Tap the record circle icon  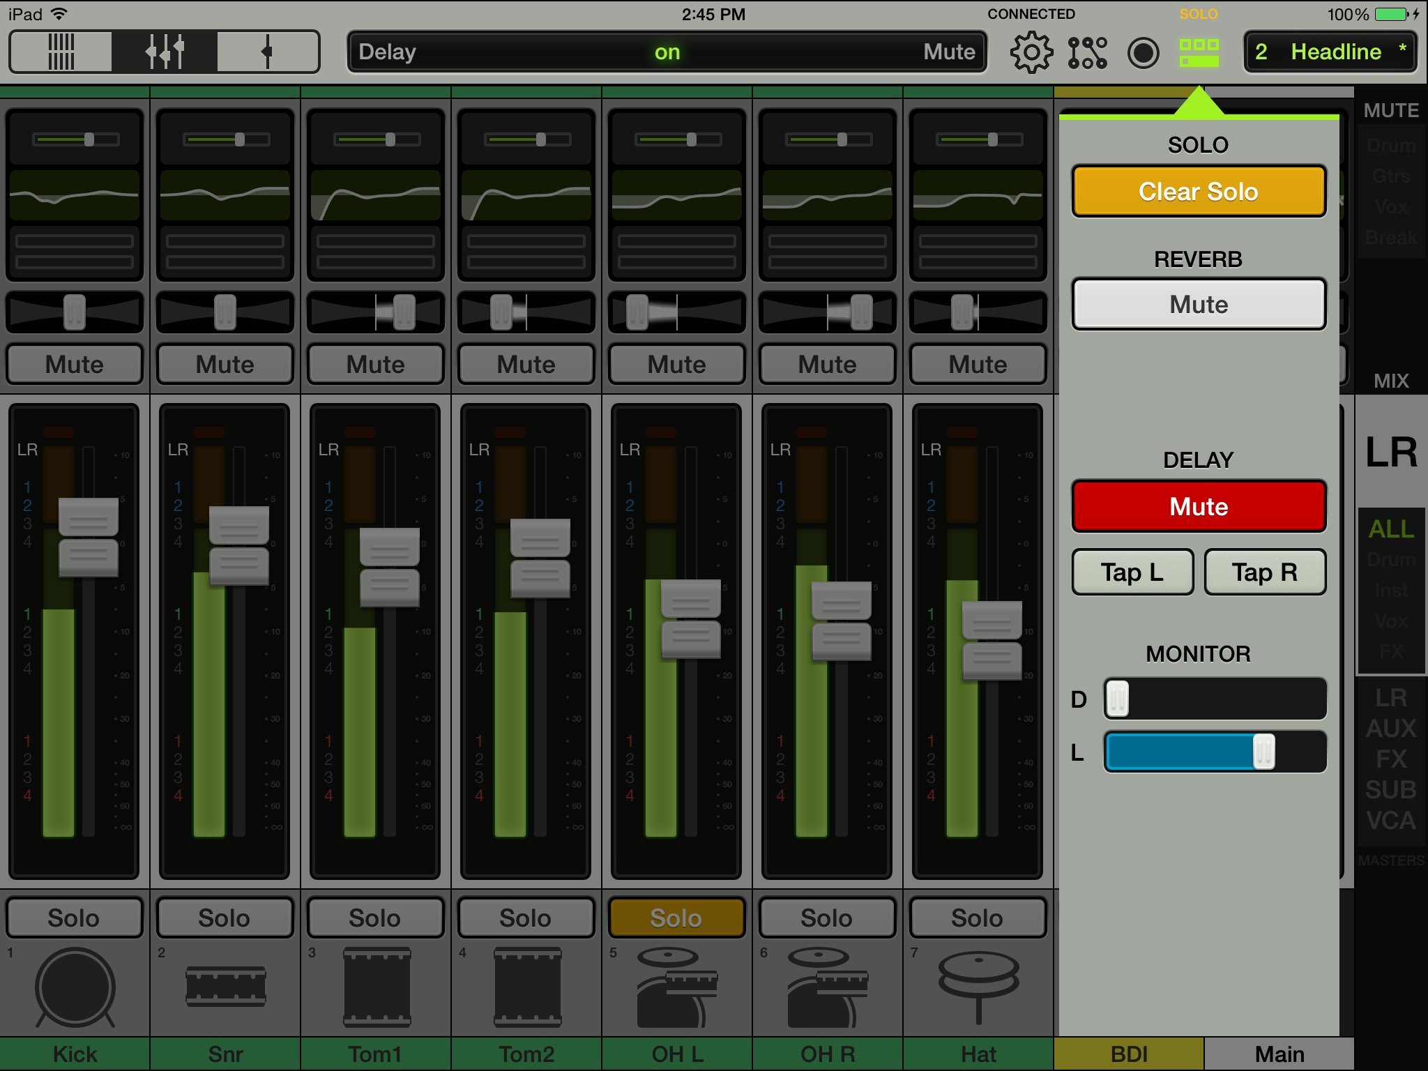point(1143,52)
